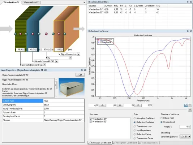
Task: Click the Rigips plate thumbnail image
Action: pos(72,87)
